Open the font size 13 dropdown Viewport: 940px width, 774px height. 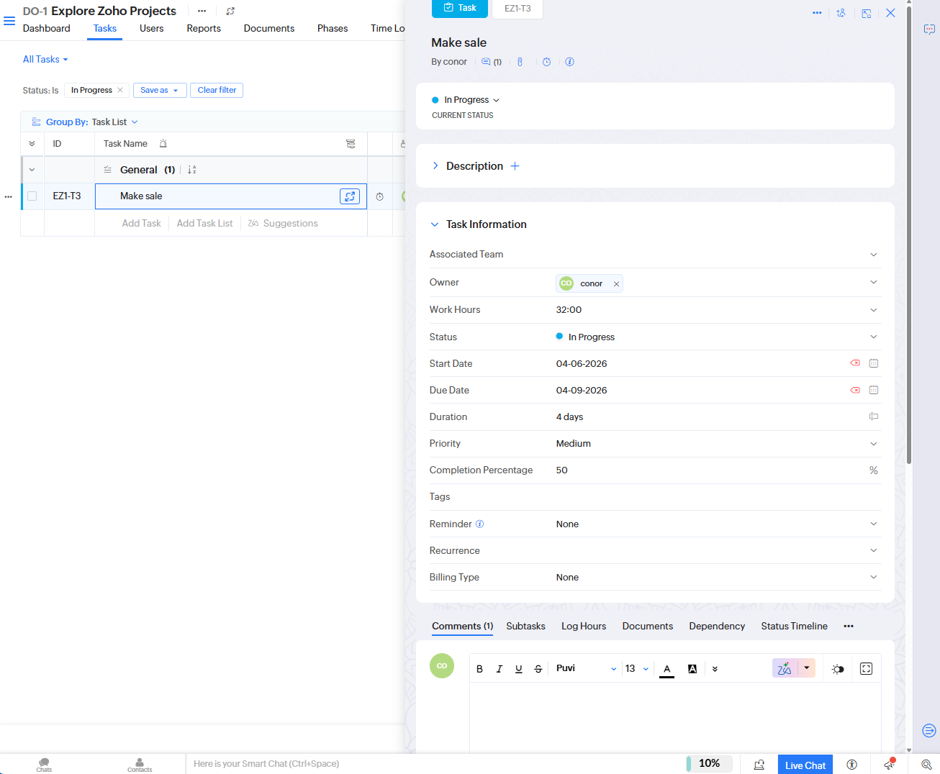tap(633, 668)
